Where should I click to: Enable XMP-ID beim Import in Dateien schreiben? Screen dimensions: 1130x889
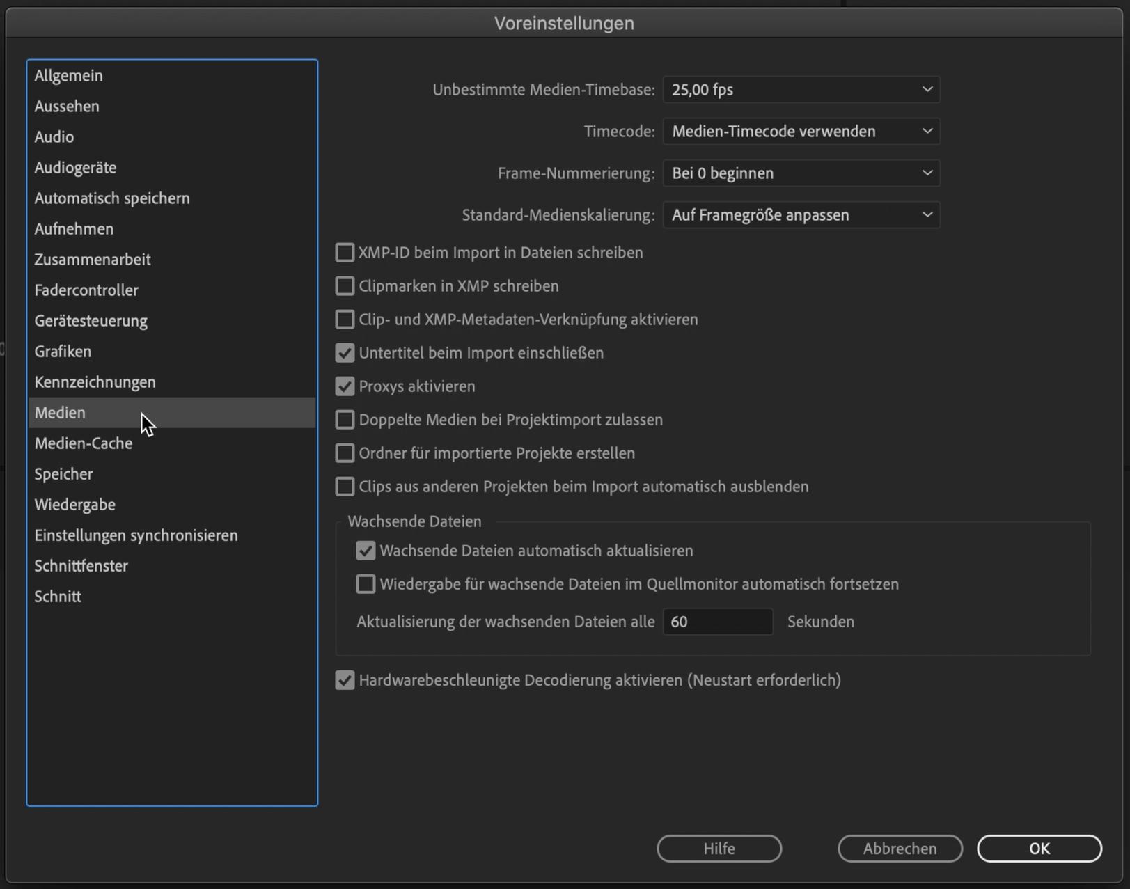(345, 253)
